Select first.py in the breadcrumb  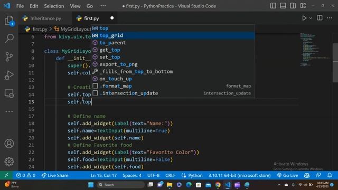tap(40, 29)
